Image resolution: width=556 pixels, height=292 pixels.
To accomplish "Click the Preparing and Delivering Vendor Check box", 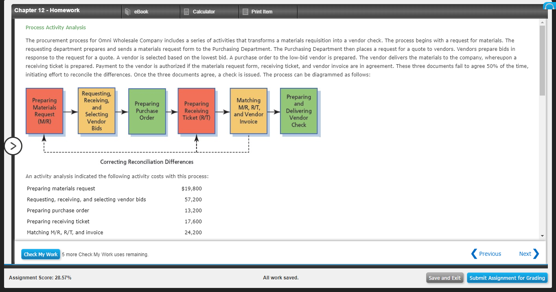I will (298, 111).
